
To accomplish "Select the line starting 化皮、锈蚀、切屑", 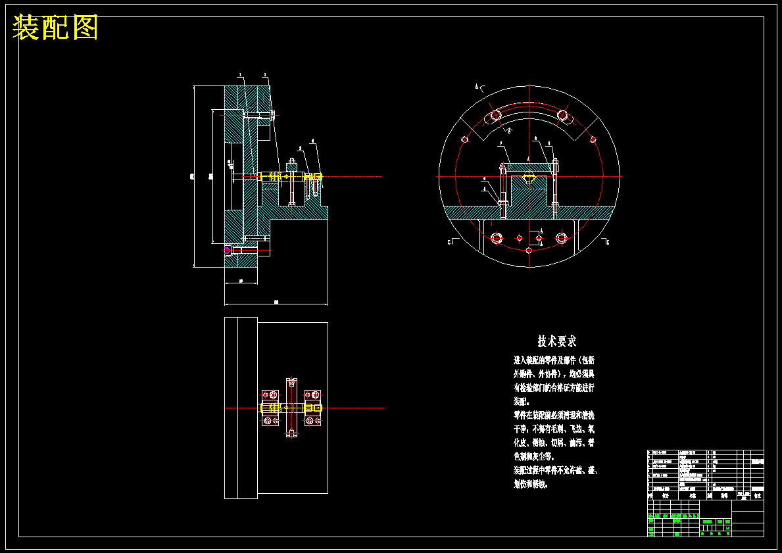I will [x=554, y=443].
